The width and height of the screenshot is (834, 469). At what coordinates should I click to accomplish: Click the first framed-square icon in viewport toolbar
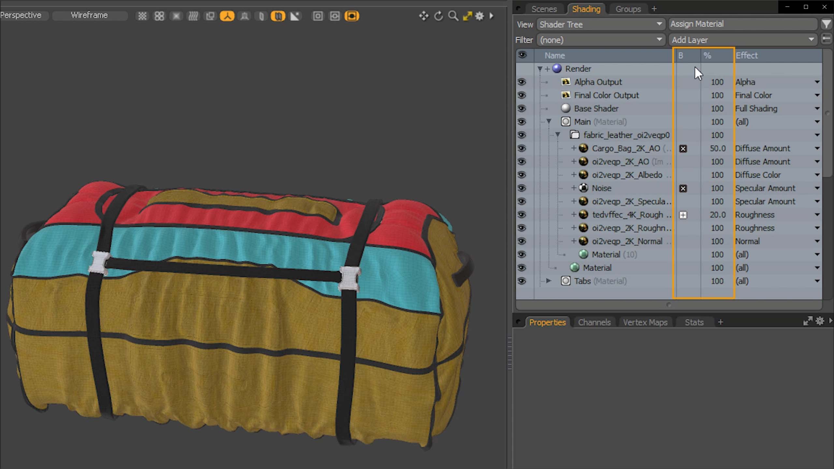318,16
